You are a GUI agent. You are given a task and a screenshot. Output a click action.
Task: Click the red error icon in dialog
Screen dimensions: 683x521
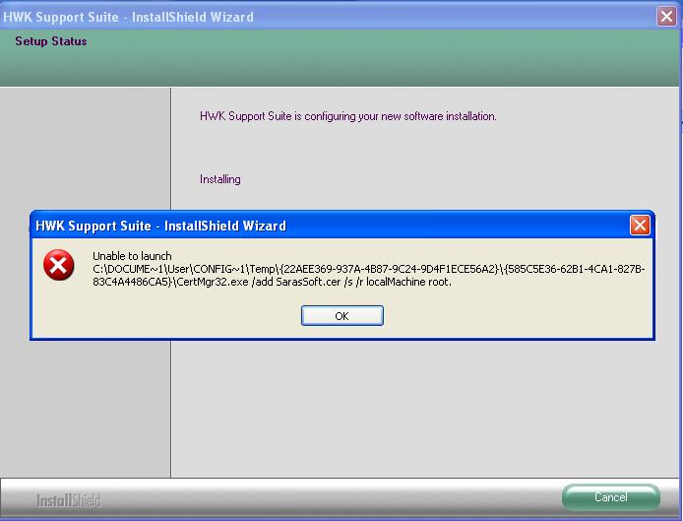[x=59, y=265]
